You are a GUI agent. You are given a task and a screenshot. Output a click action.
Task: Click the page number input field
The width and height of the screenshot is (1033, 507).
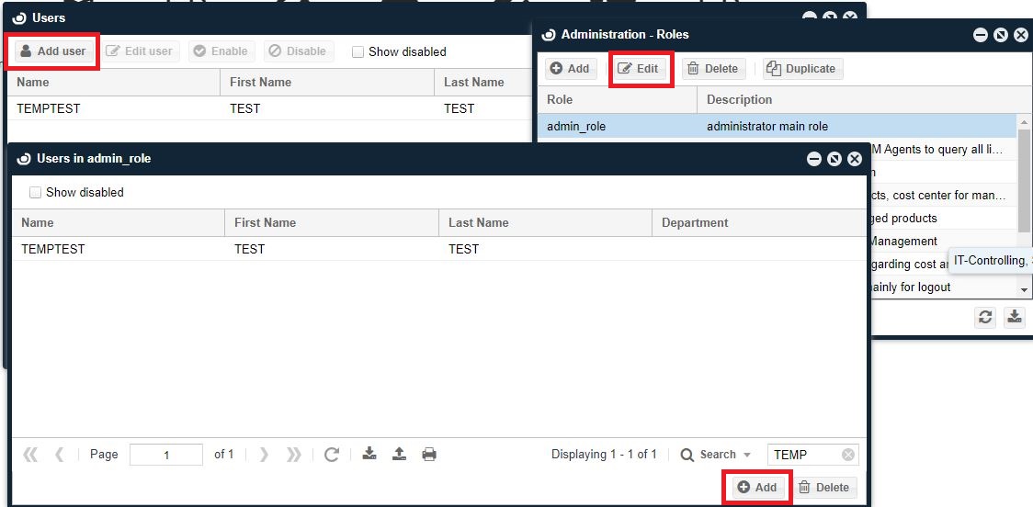(x=166, y=455)
